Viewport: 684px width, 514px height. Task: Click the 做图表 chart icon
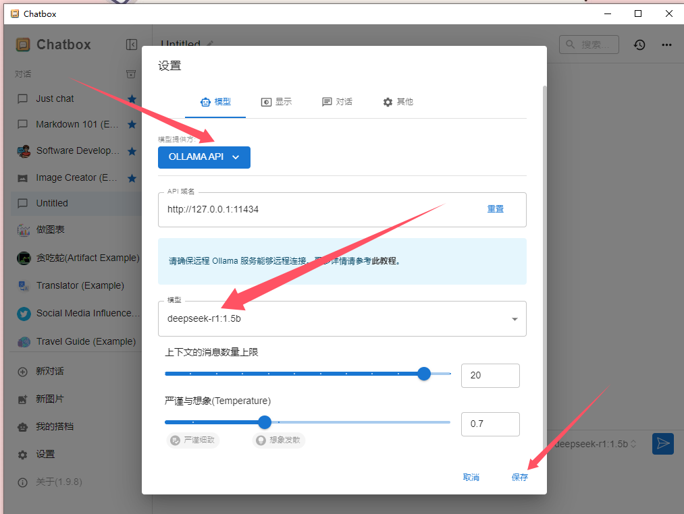(24, 230)
